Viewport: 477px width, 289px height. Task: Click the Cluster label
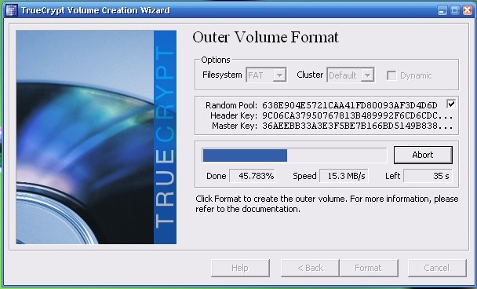click(310, 75)
